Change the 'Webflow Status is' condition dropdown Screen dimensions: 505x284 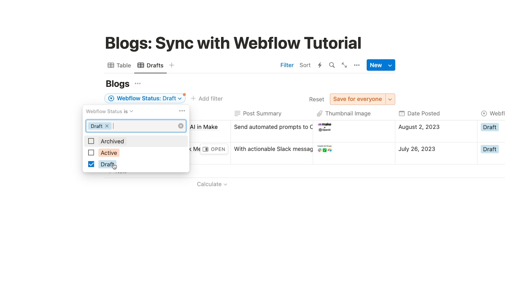110,111
